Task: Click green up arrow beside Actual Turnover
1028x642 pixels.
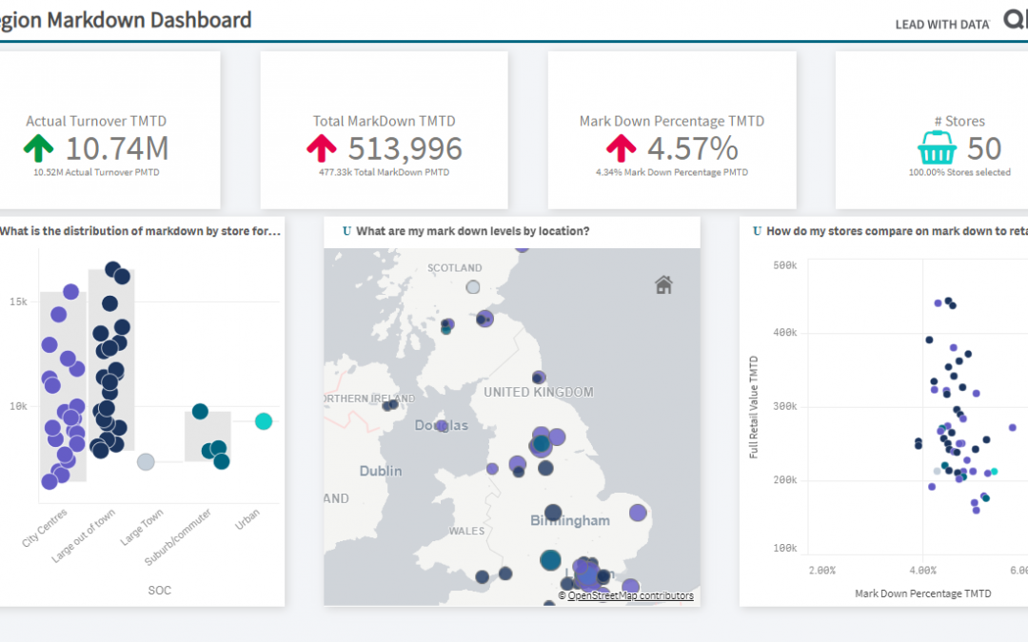Action: (39, 147)
